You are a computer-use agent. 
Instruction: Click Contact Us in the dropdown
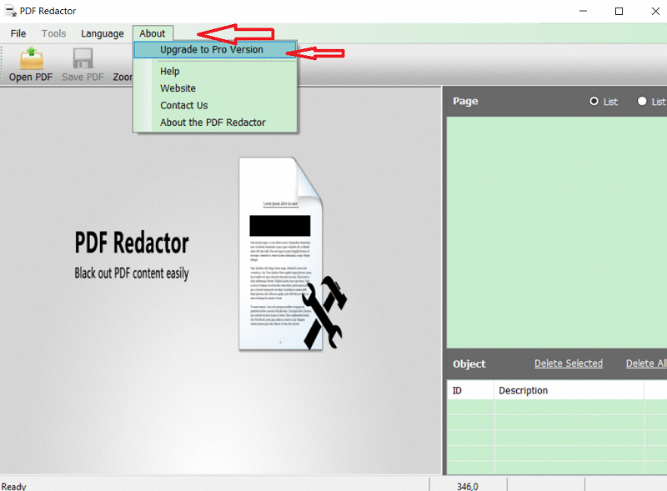(183, 106)
